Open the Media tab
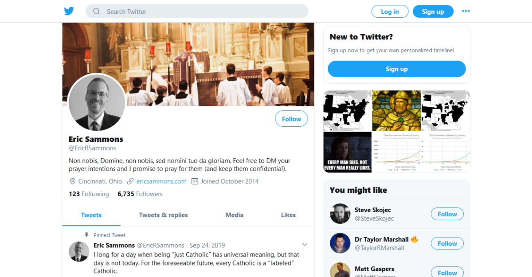 234,215
